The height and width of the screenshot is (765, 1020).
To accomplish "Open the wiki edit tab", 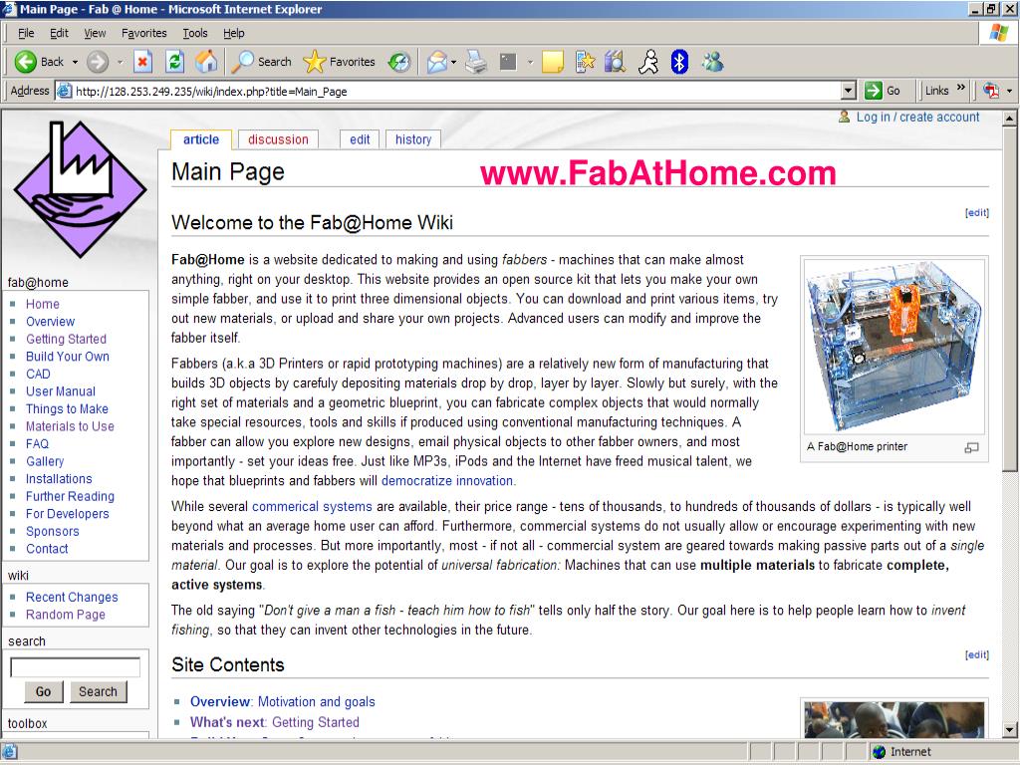I will click(360, 139).
